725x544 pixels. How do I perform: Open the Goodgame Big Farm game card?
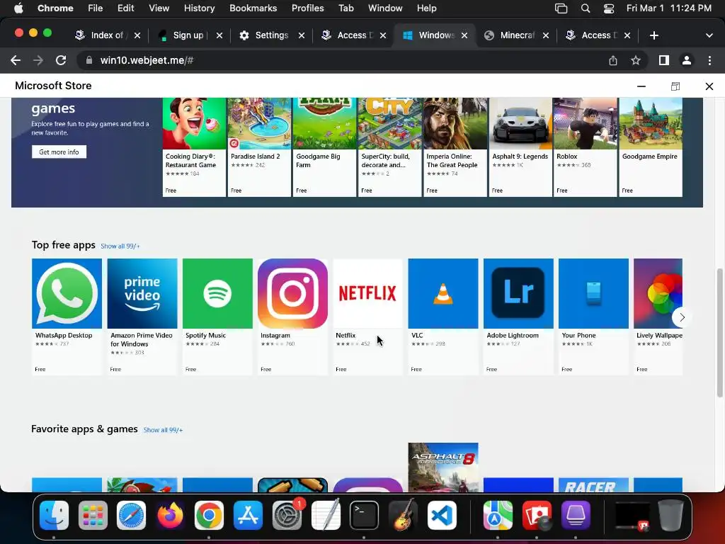pos(324,147)
